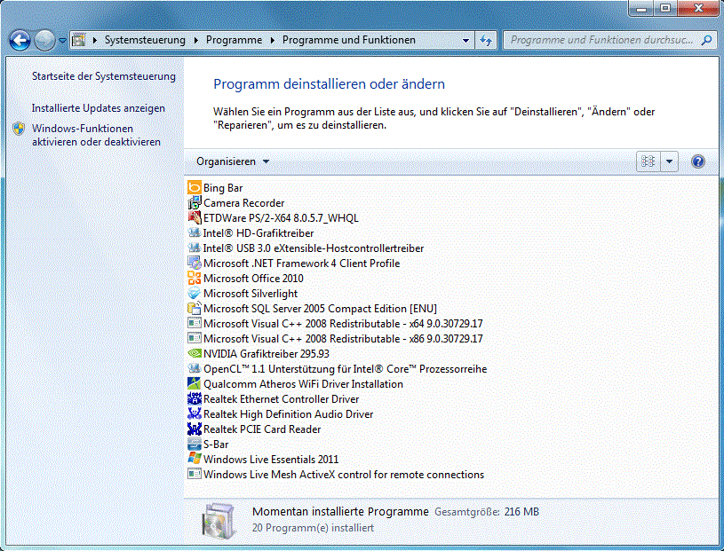Go back with the Back button

20,41
